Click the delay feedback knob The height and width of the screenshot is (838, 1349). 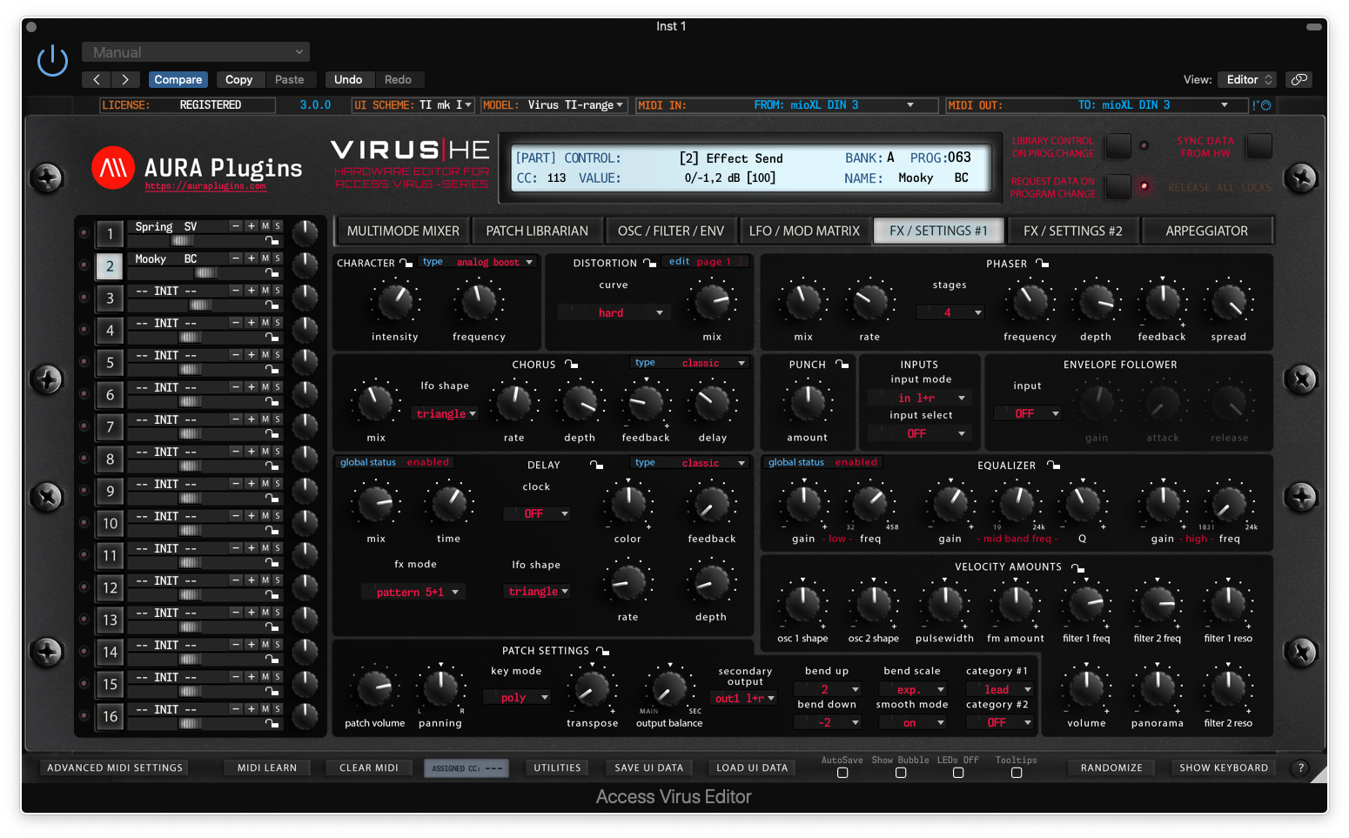coord(712,503)
